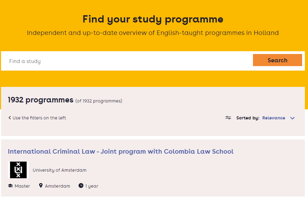This screenshot has width=308, height=199.
Task: Click the location pin icon beside Amsterdam
Action: pos(40,186)
